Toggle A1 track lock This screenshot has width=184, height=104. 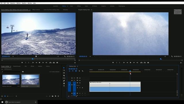[x=72, y=93]
